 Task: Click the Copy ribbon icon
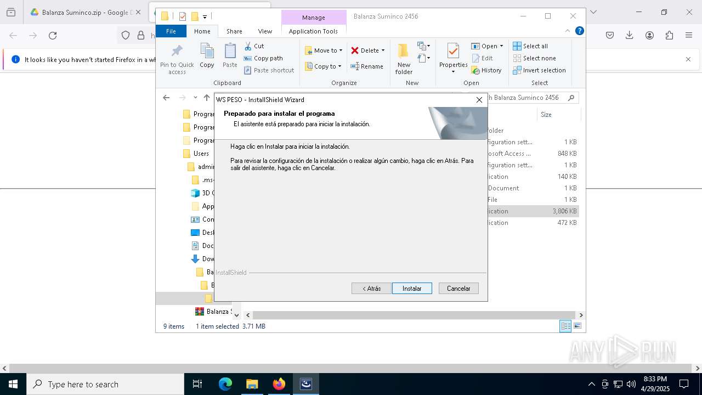[x=207, y=52]
